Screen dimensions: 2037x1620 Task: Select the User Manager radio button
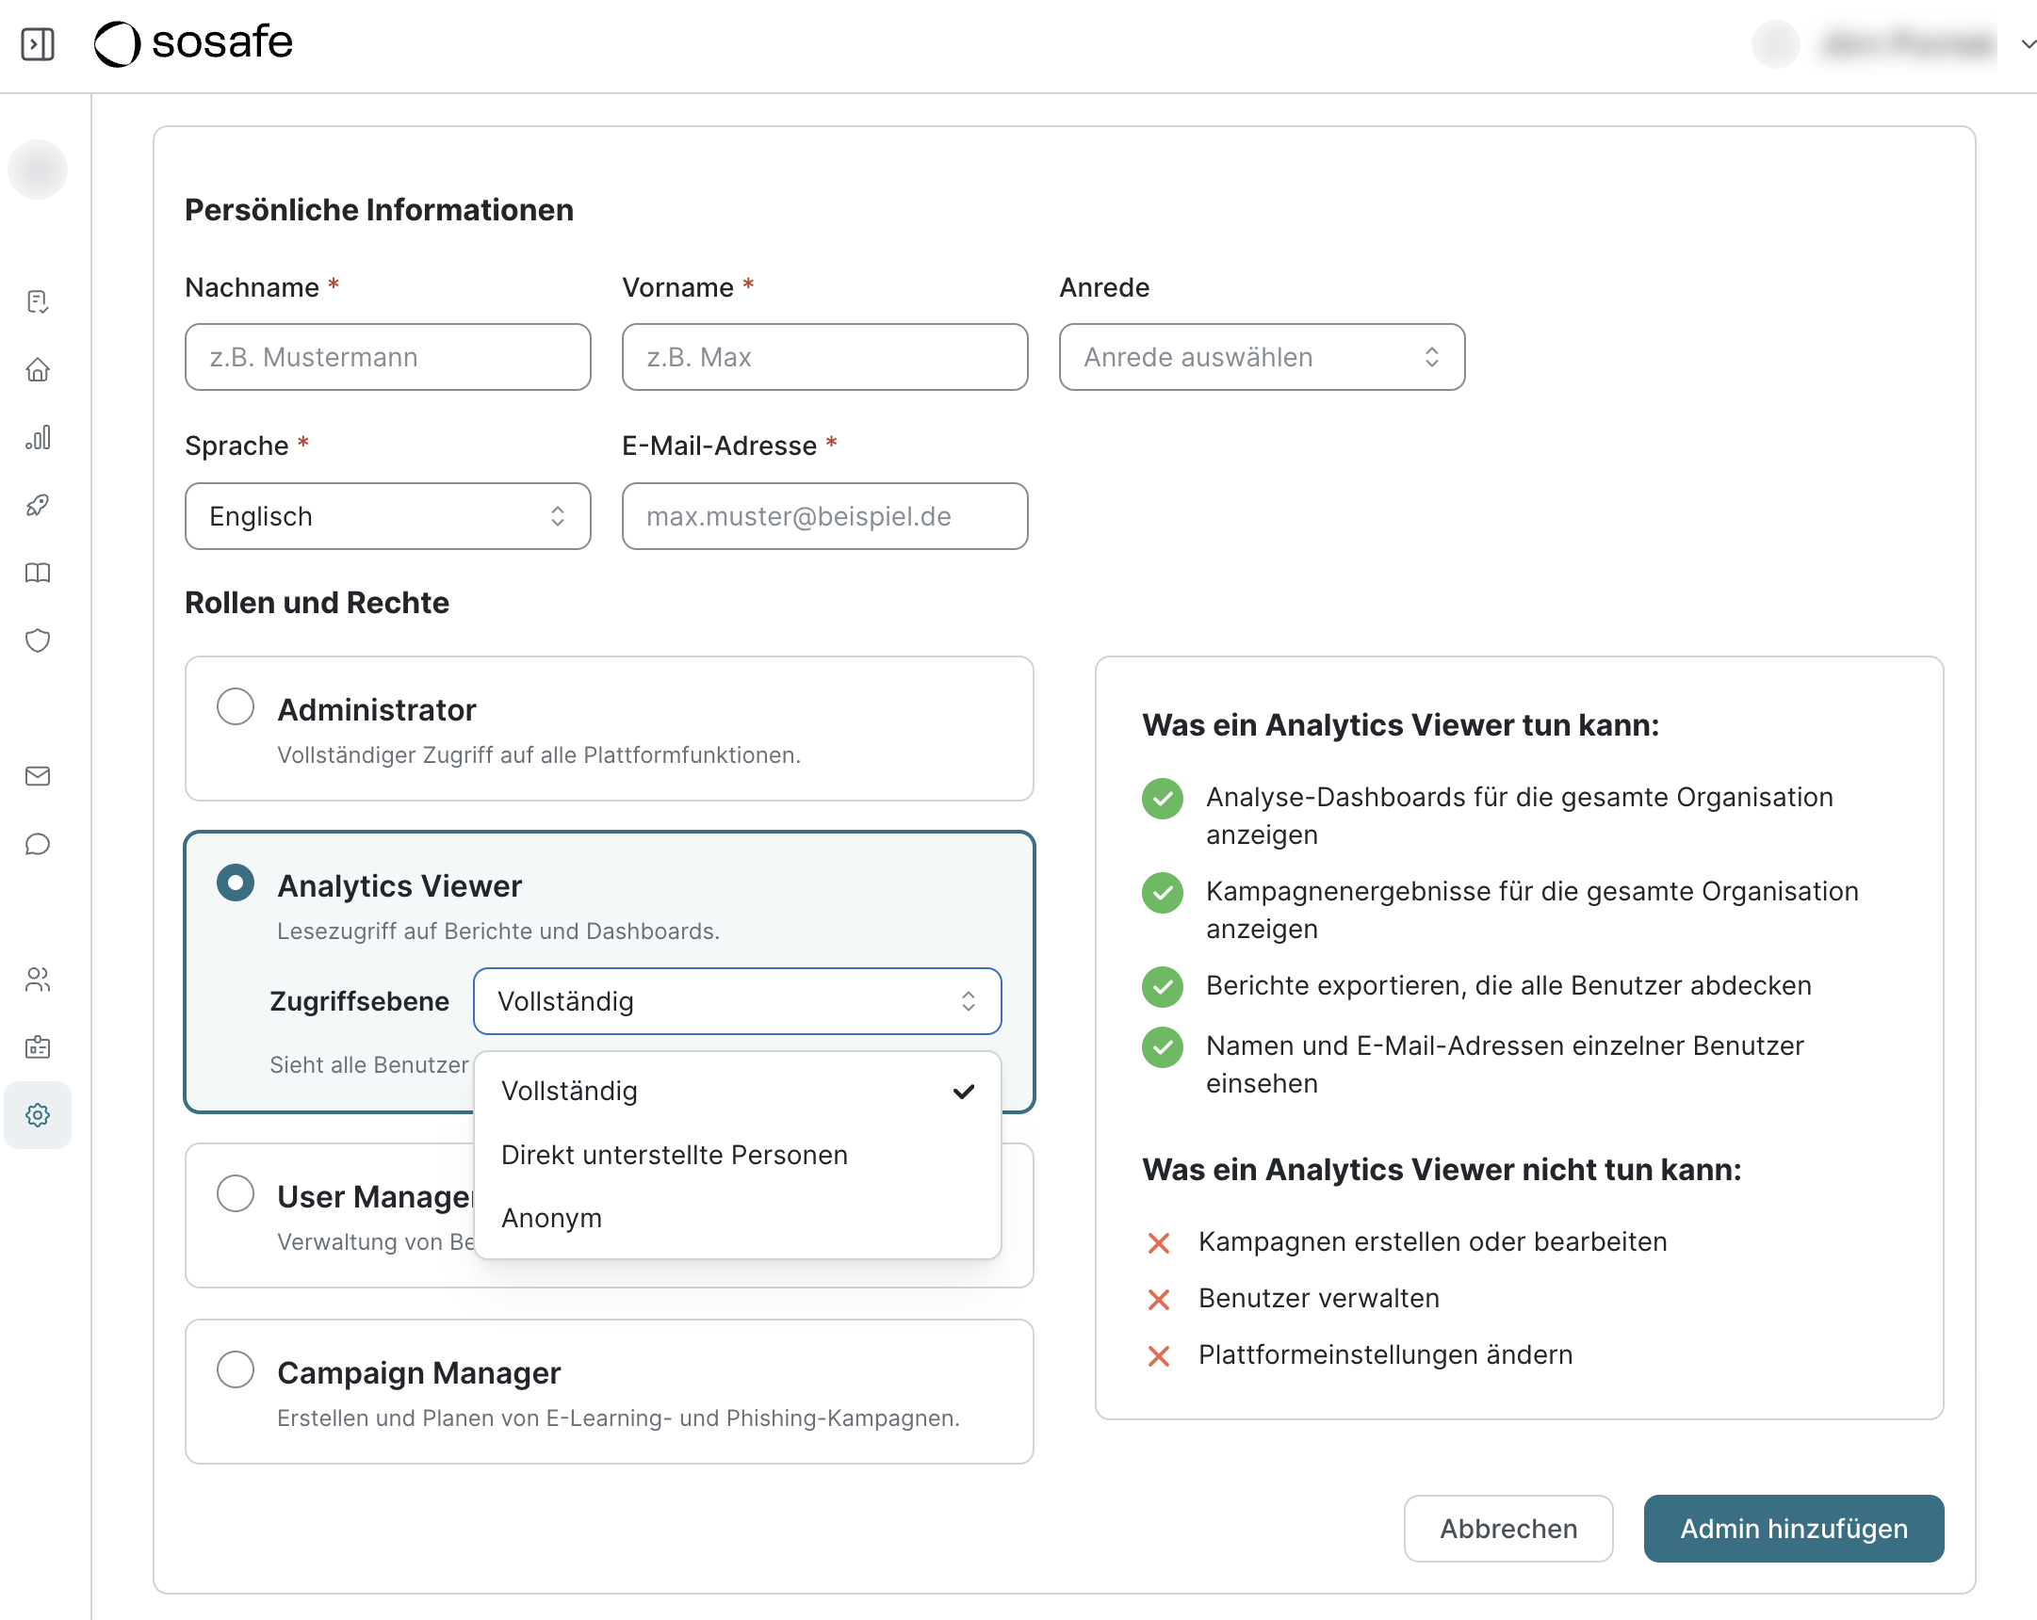pos(236,1193)
